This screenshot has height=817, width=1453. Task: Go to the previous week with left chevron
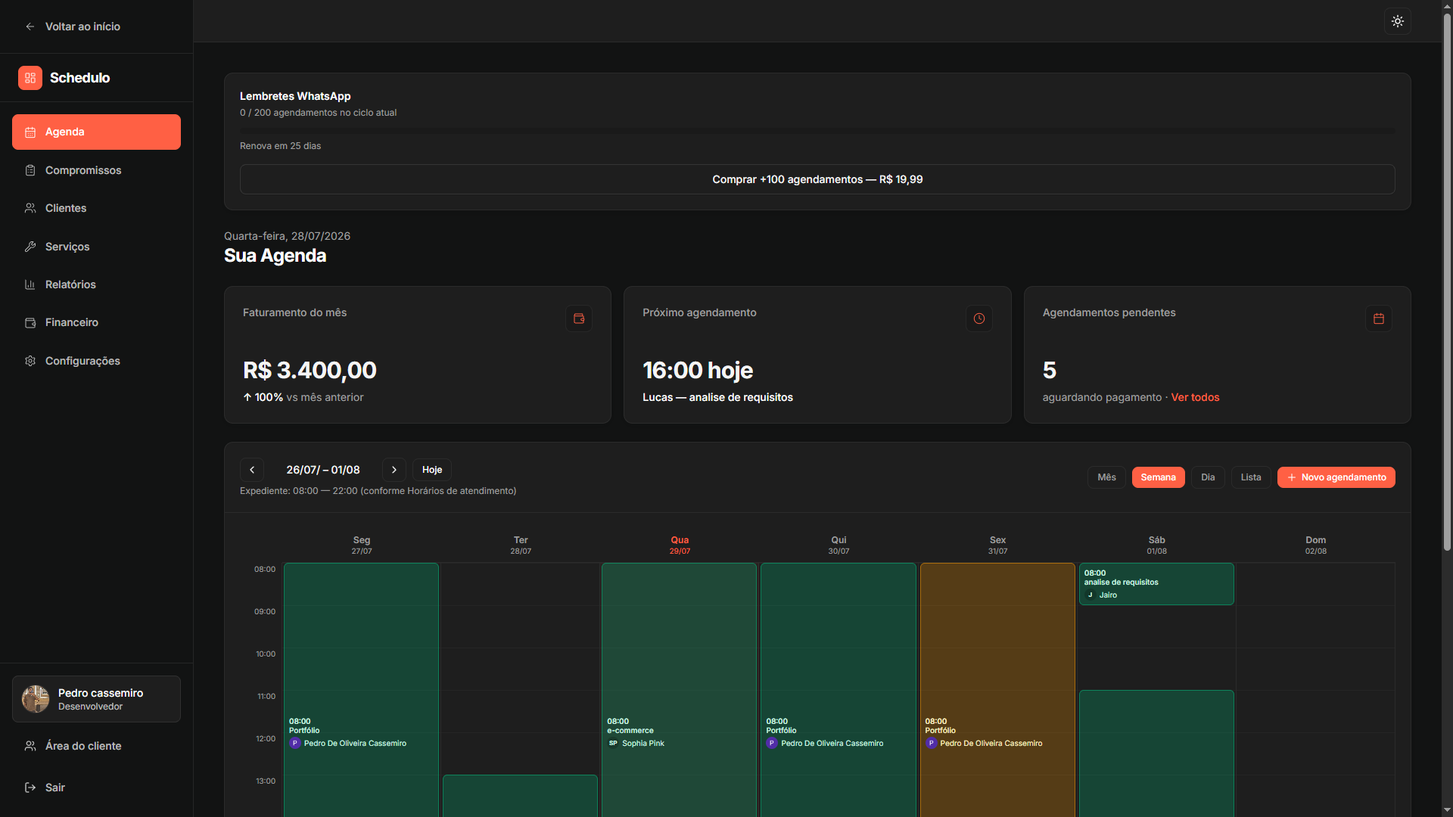252,470
